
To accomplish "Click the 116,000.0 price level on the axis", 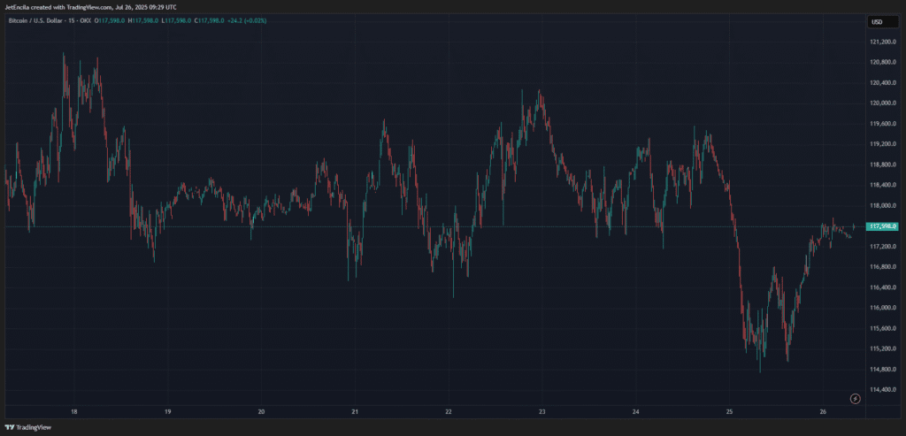I will (885, 308).
